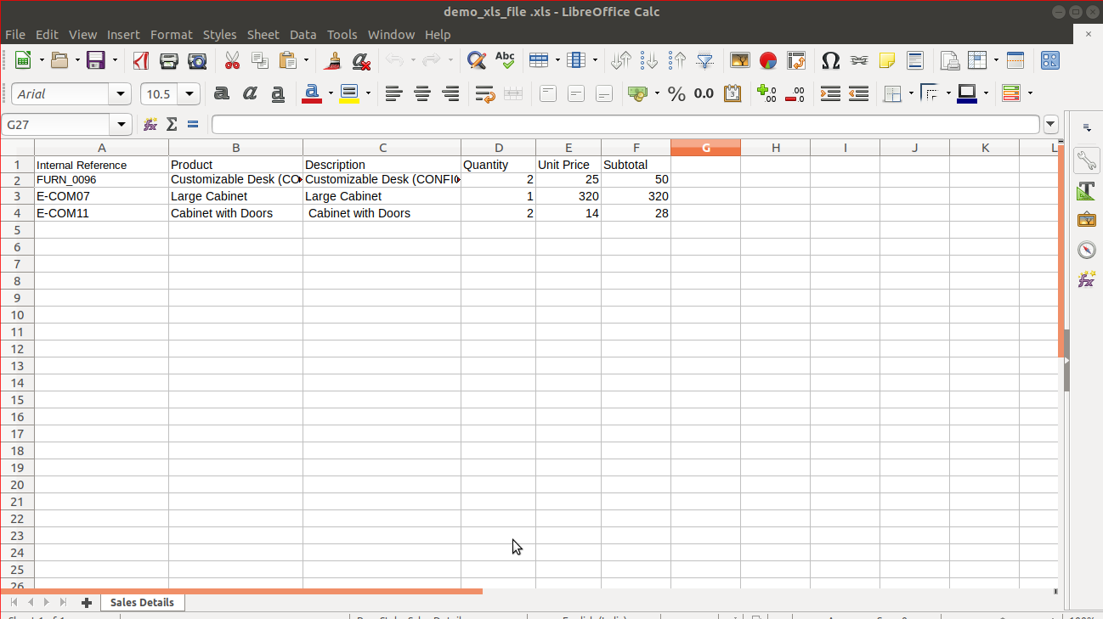Screen dimensions: 1103x619
Task: Insert an image
Action: click(x=740, y=60)
